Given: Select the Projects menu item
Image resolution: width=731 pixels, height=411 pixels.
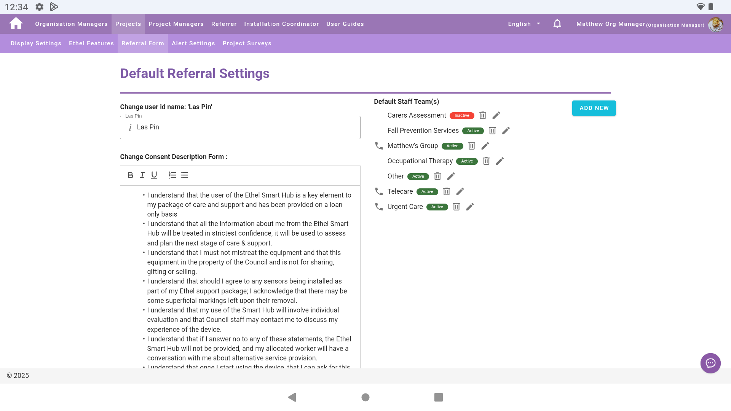Looking at the screenshot, I should click(x=128, y=24).
